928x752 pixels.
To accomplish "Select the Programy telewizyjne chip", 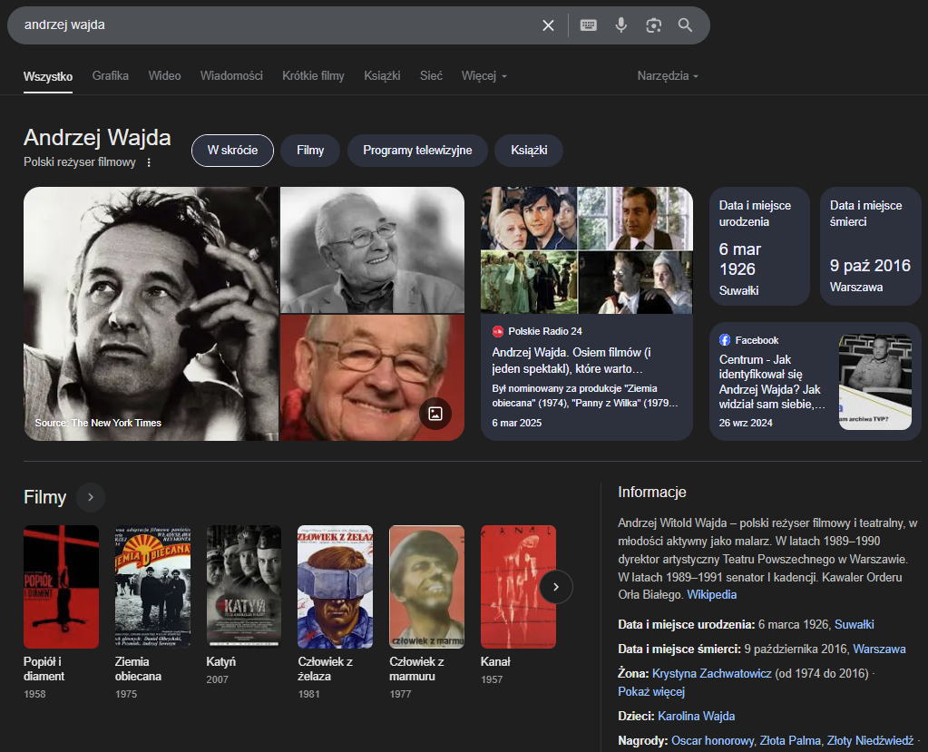I will [x=417, y=151].
